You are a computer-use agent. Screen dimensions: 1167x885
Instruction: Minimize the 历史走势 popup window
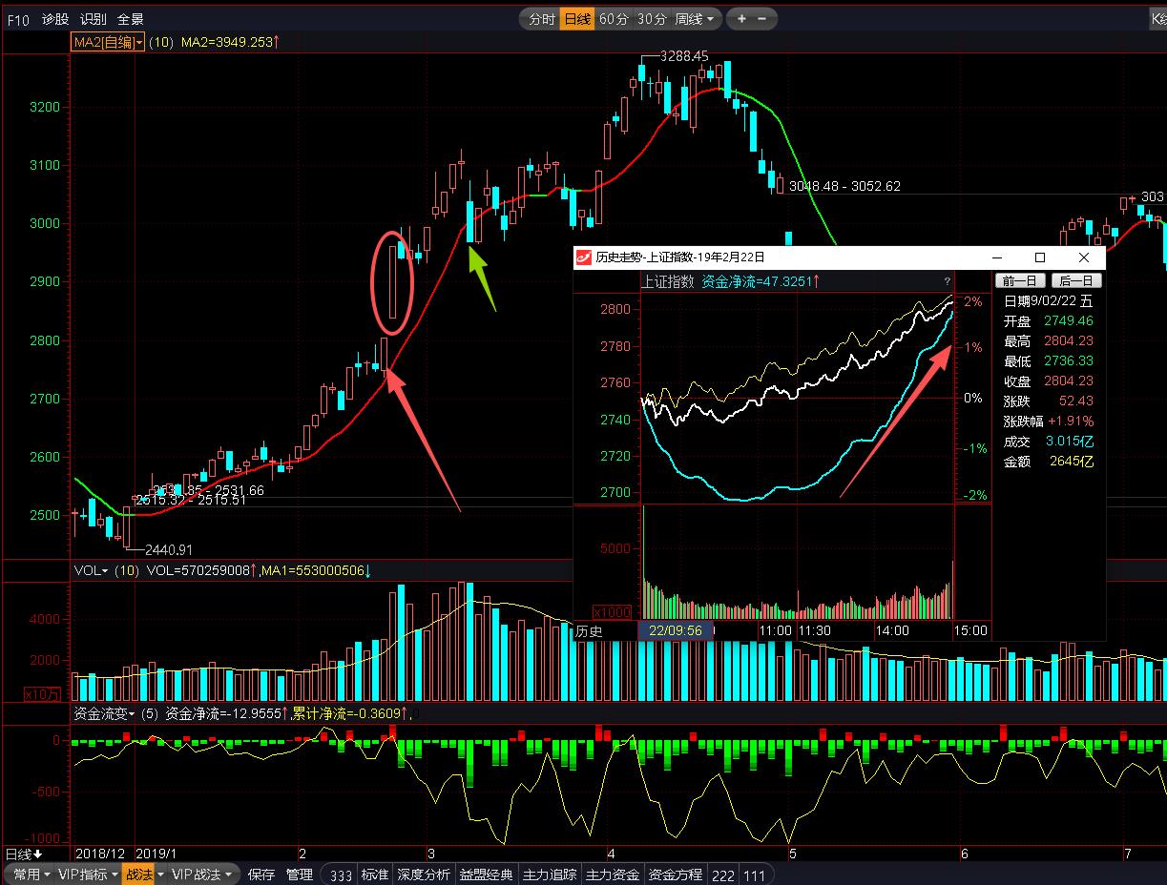pos(997,257)
